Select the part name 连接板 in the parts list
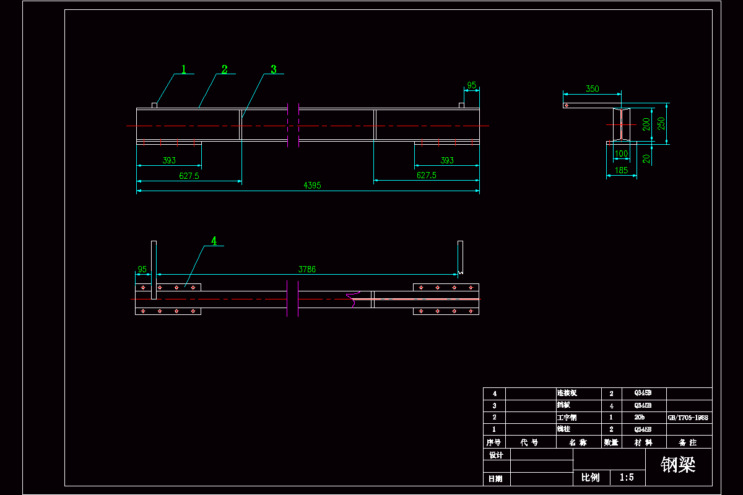Image resolution: width=743 pixels, height=495 pixels. point(567,393)
